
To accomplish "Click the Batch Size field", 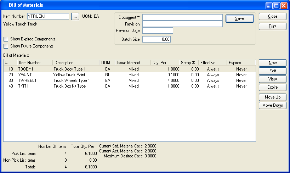I will click(x=157, y=39).
